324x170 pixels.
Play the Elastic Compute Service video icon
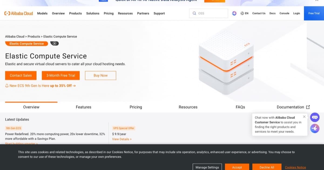(x=55, y=43)
